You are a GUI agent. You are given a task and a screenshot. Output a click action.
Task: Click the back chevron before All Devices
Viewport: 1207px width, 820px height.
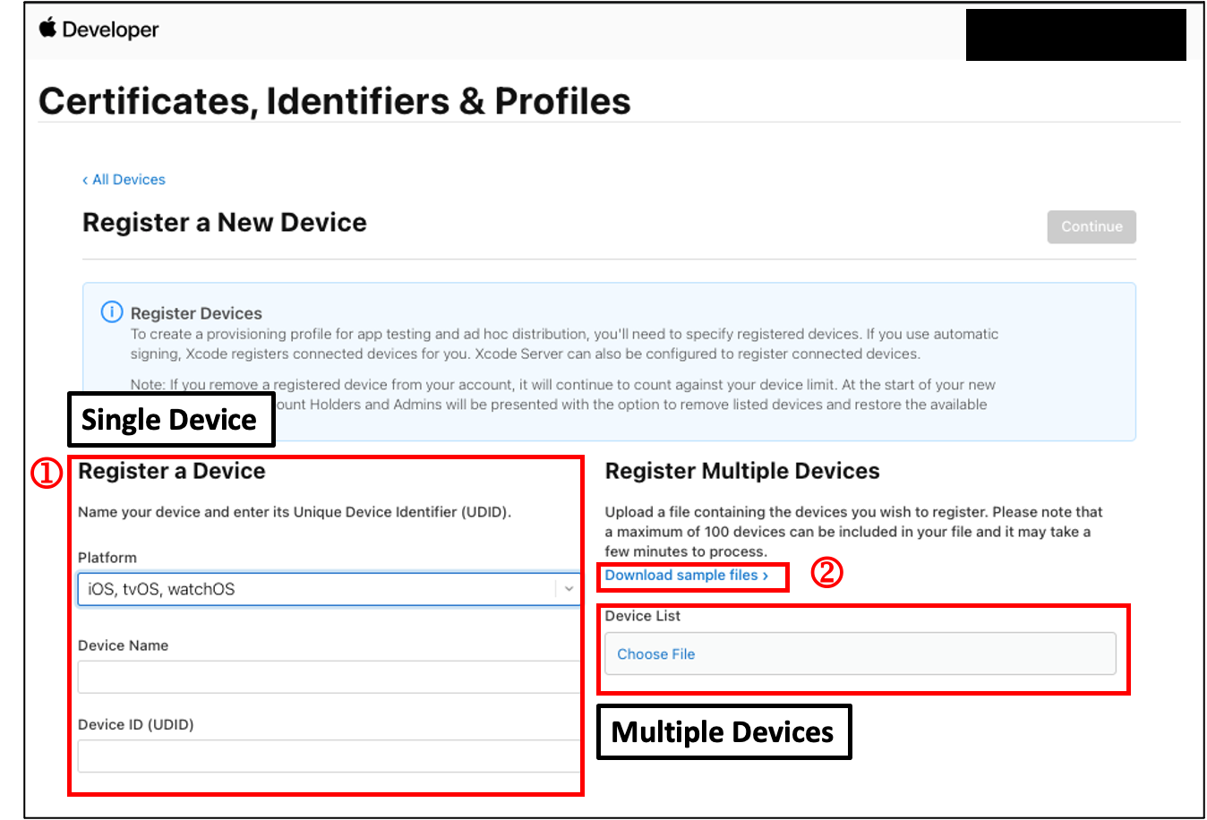point(85,180)
